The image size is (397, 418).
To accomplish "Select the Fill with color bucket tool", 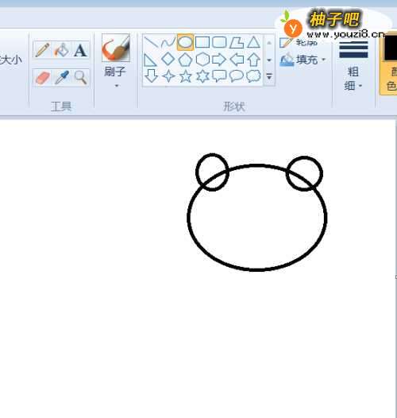I will click(x=61, y=50).
